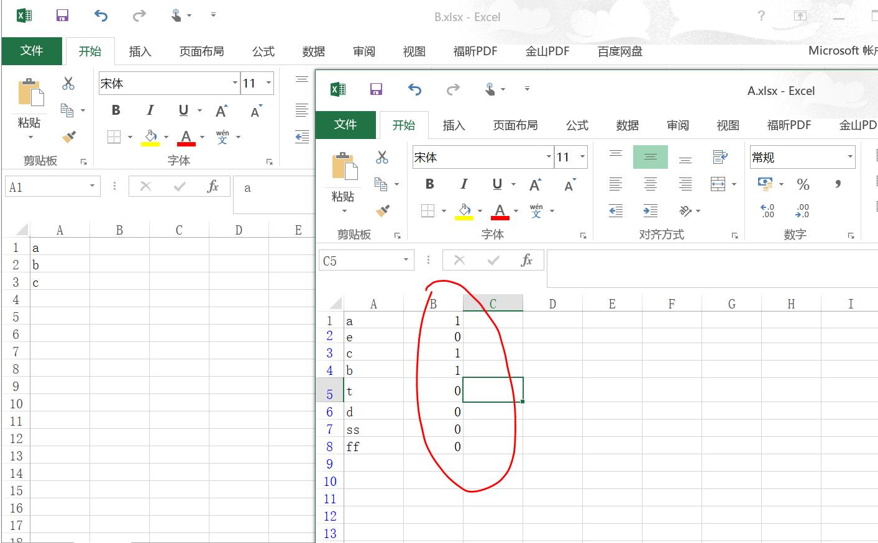Image resolution: width=878 pixels, height=543 pixels.
Task: Toggle Bold formatting in A.xlsx
Action: coord(429,184)
